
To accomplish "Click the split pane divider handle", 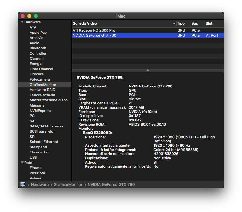I will click(148, 70).
